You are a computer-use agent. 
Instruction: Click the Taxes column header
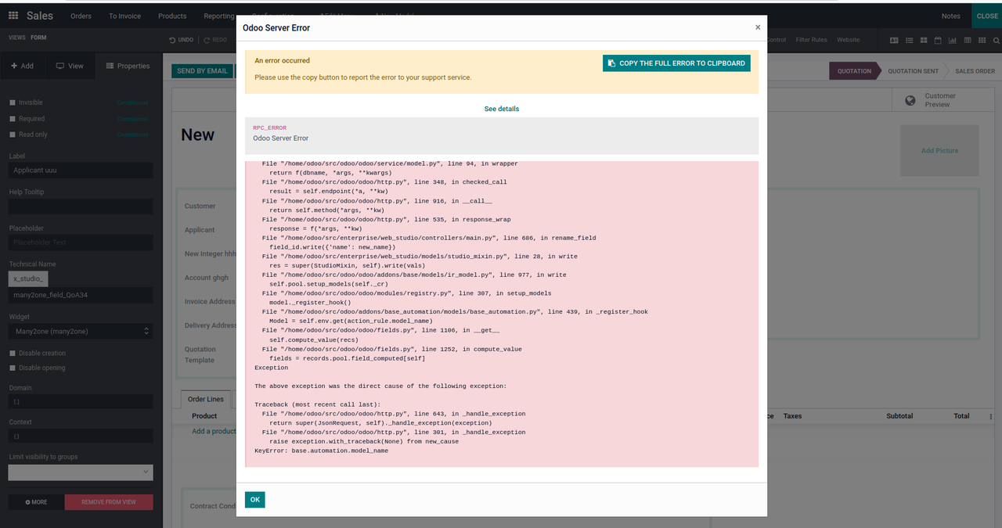(x=793, y=416)
